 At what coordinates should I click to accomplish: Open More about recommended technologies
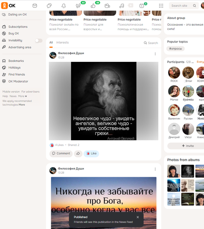(22, 105)
